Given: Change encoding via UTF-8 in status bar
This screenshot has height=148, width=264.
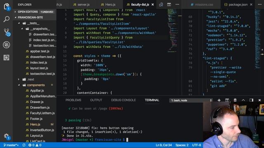Looking at the screenshot, I should (196, 145).
